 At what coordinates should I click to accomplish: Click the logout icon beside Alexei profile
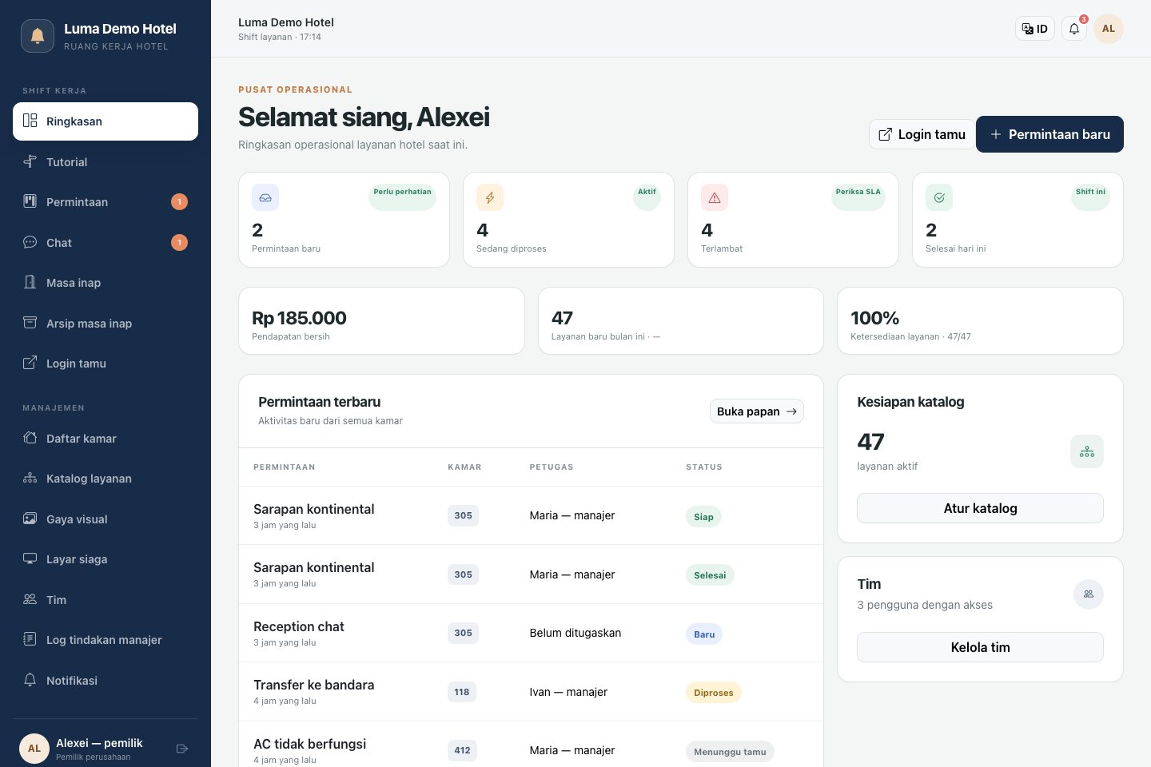[182, 749]
